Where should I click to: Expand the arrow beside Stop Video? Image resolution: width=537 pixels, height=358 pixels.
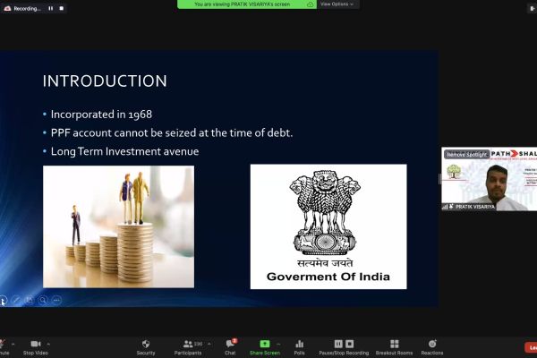[48, 343]
